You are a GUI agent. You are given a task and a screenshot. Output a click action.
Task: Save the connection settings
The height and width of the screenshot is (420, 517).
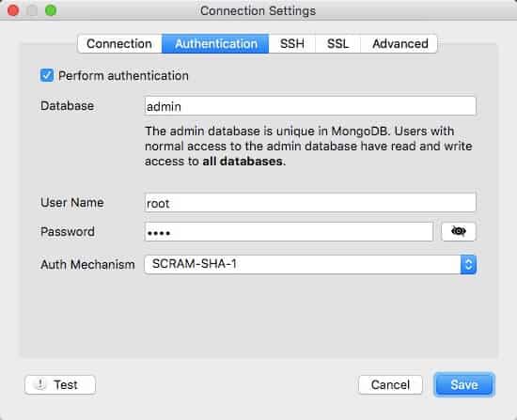pyautogui.click(x=464, y=384)
